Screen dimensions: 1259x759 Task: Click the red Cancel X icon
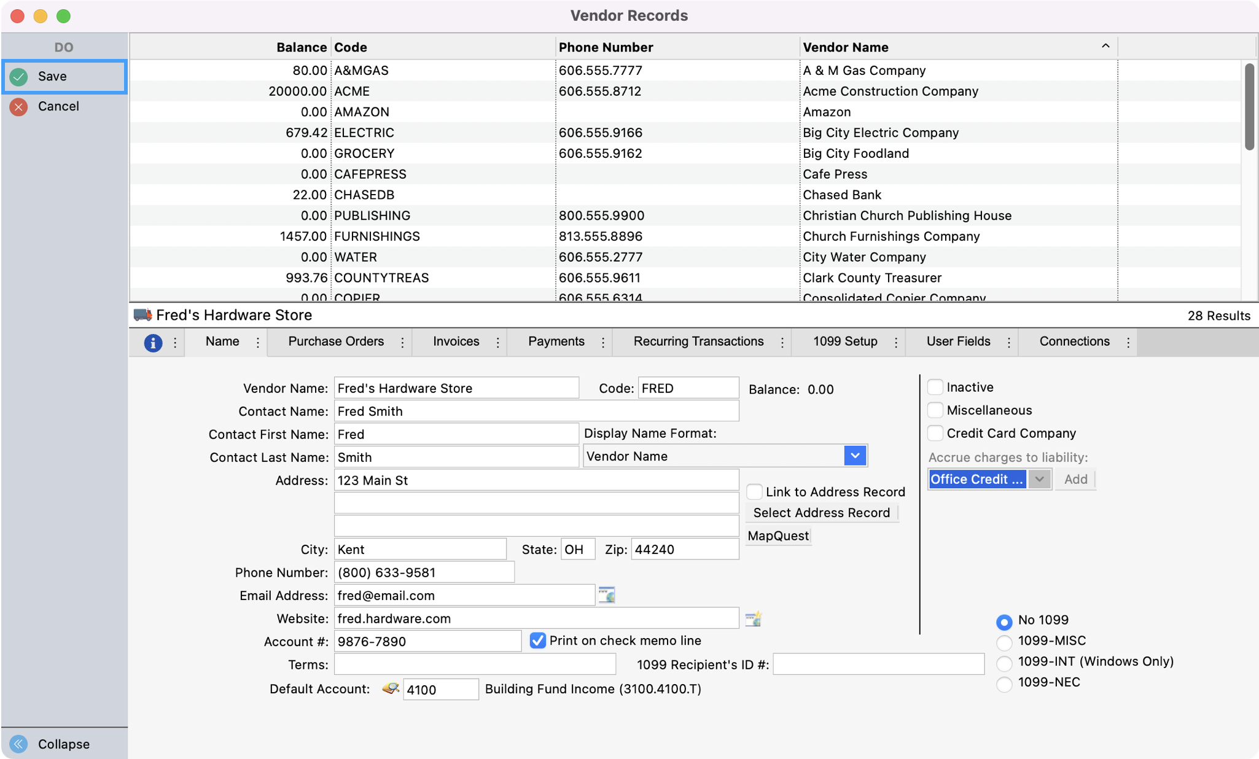[19, 107]
